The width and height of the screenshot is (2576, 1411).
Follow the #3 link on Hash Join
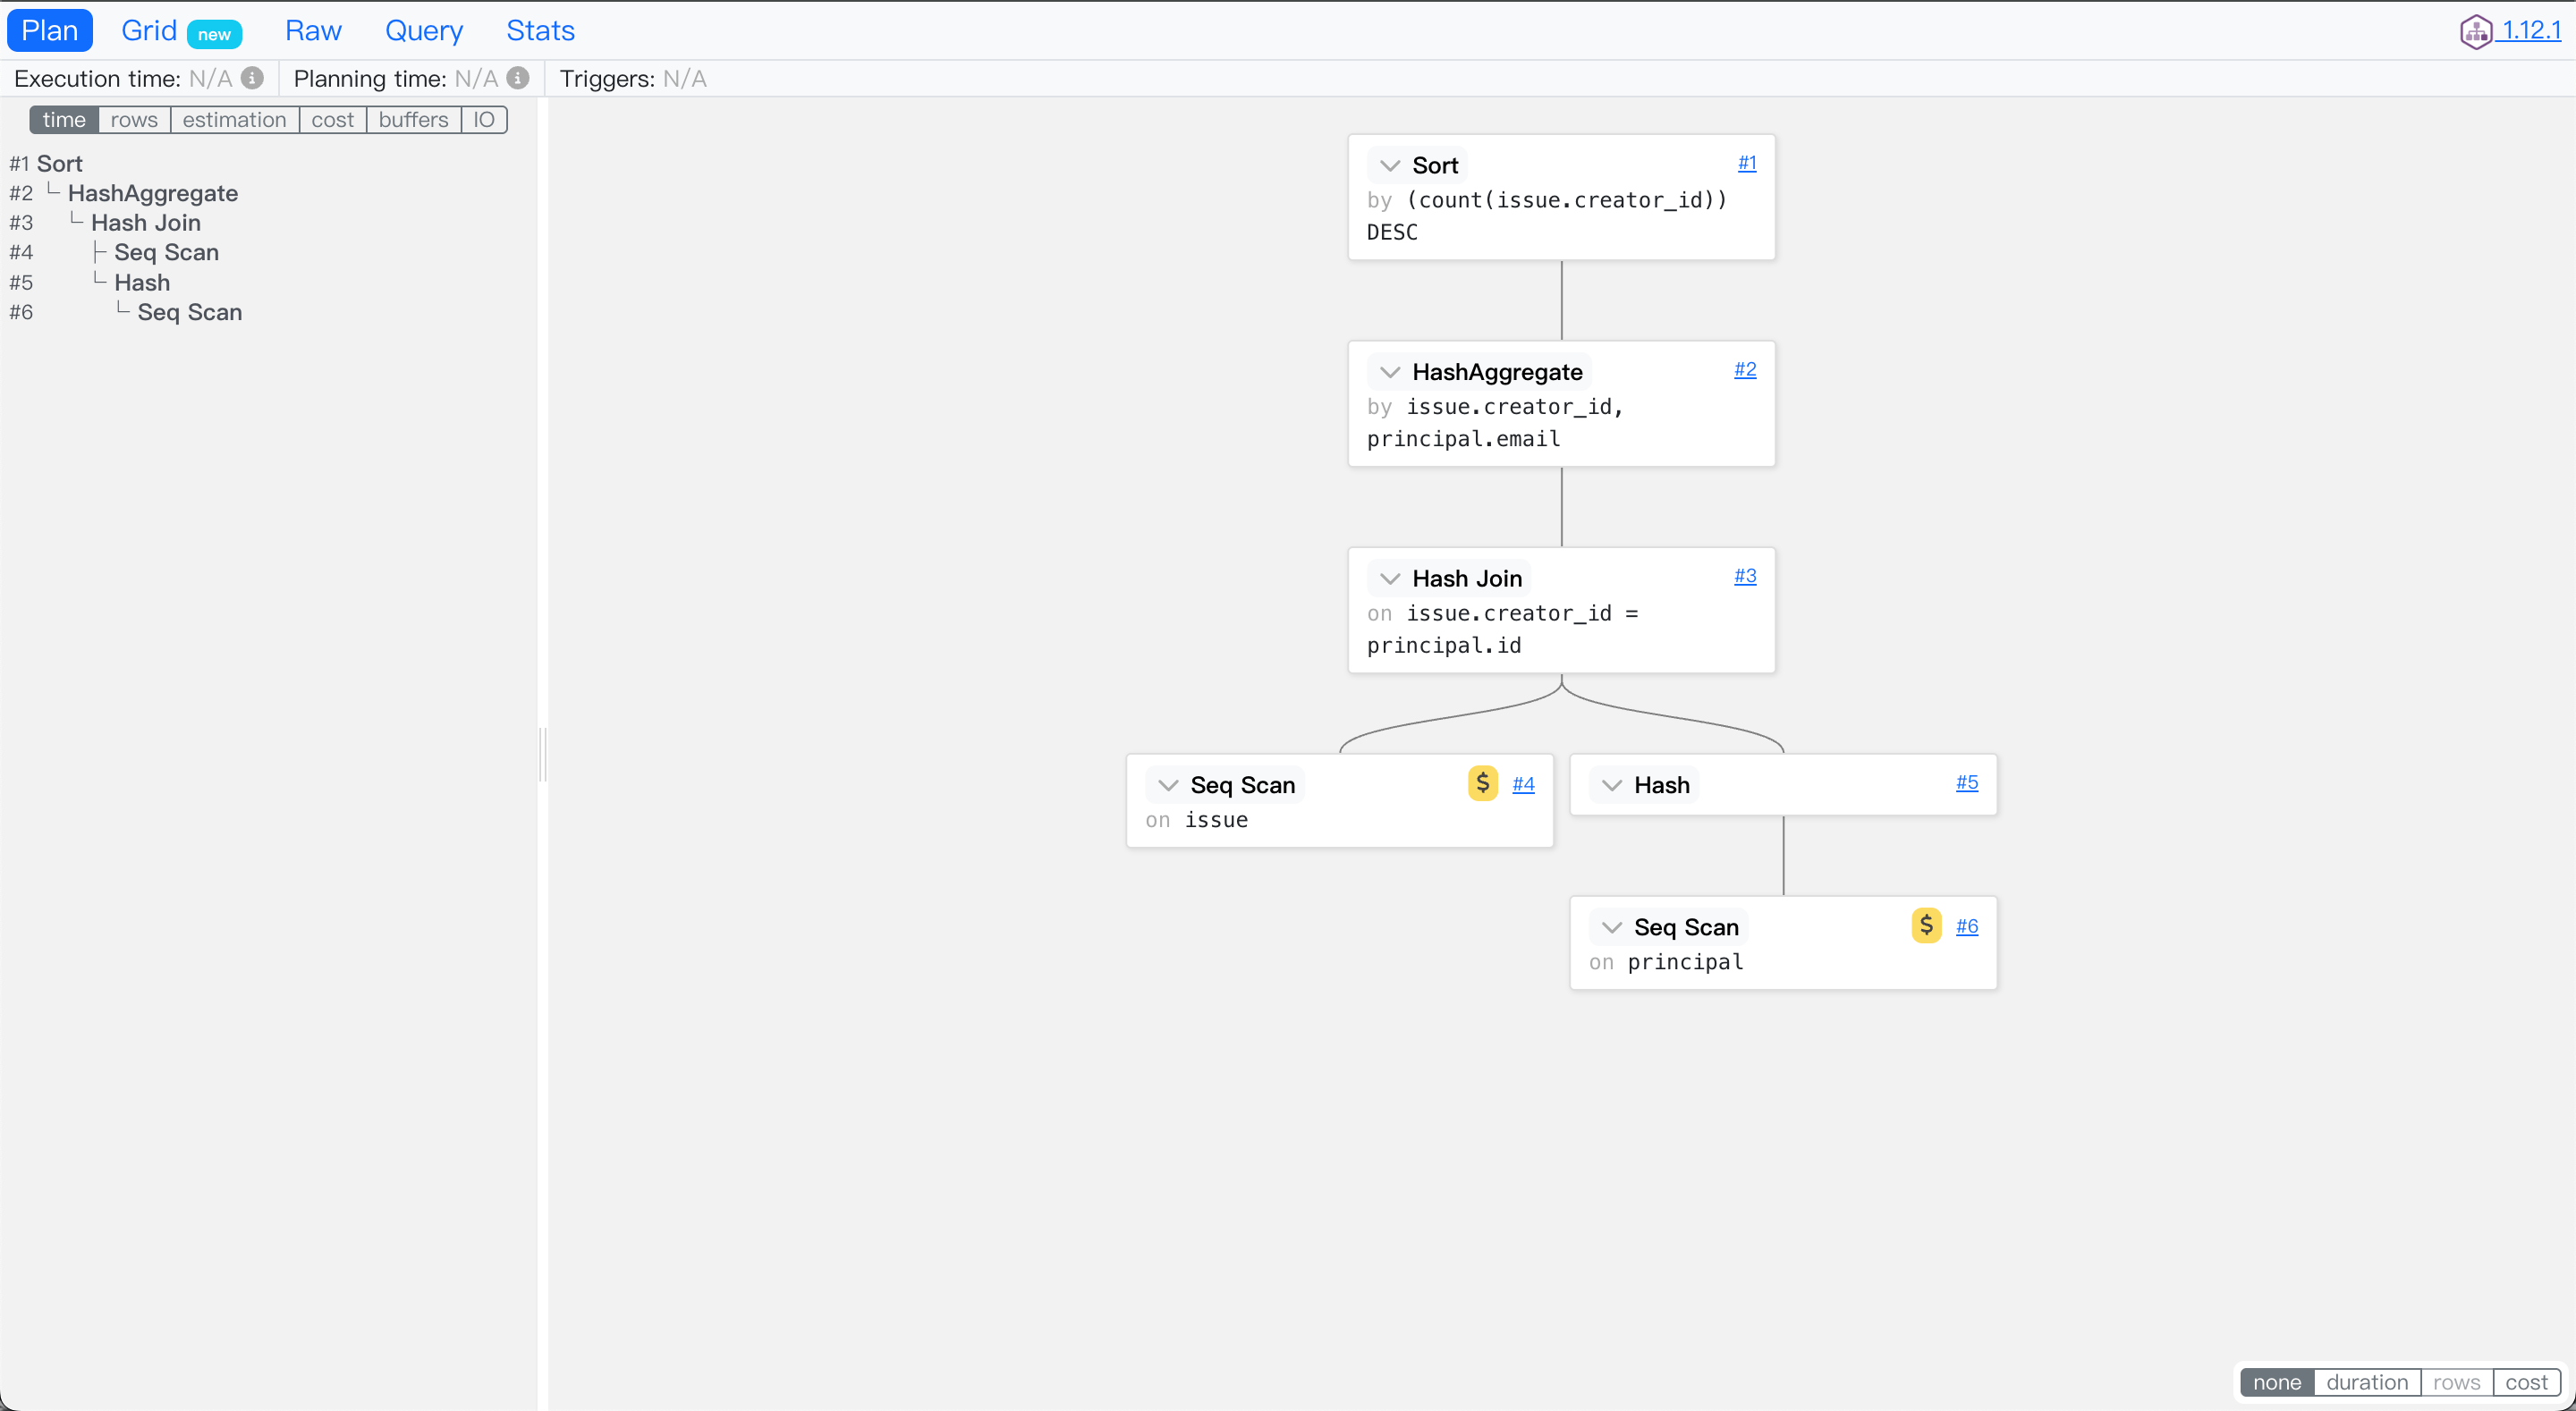[1745, 576]
